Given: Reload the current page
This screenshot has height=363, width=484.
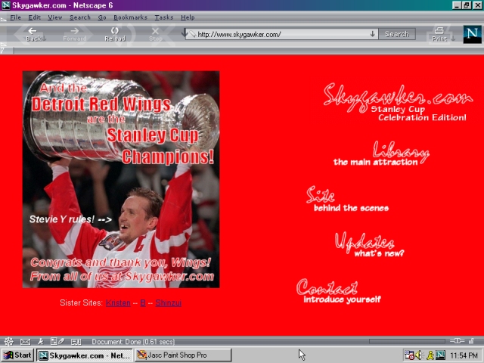Looking at the screenshot, I should pyautogui.click(x=115, y=34).
